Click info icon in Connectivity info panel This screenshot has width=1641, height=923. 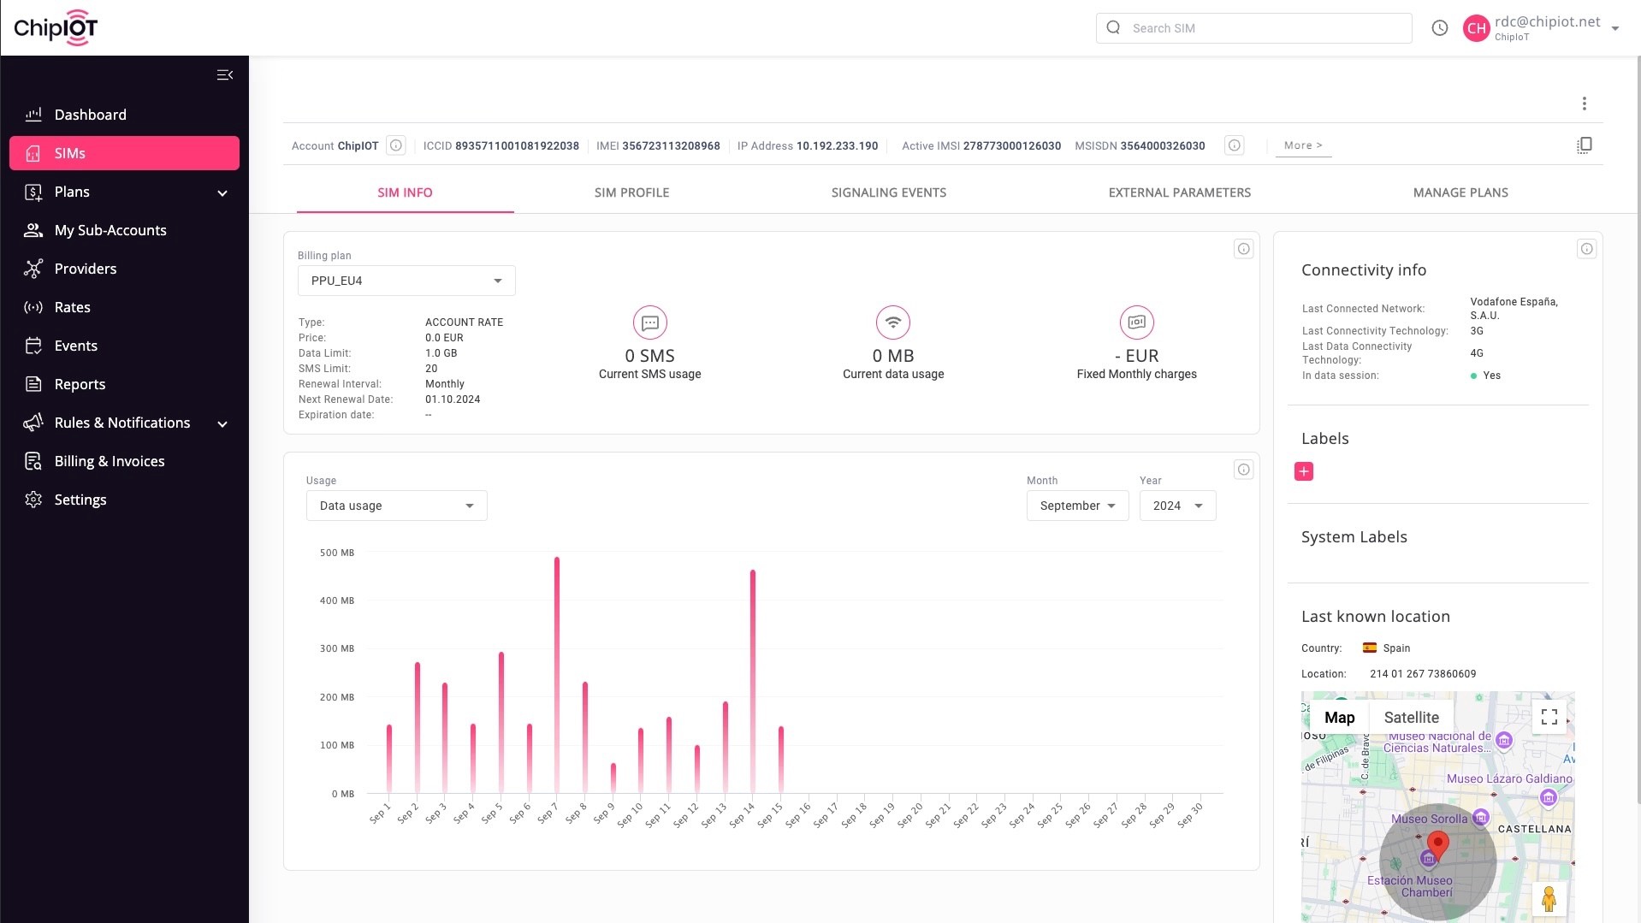[x=1587, y=249]
